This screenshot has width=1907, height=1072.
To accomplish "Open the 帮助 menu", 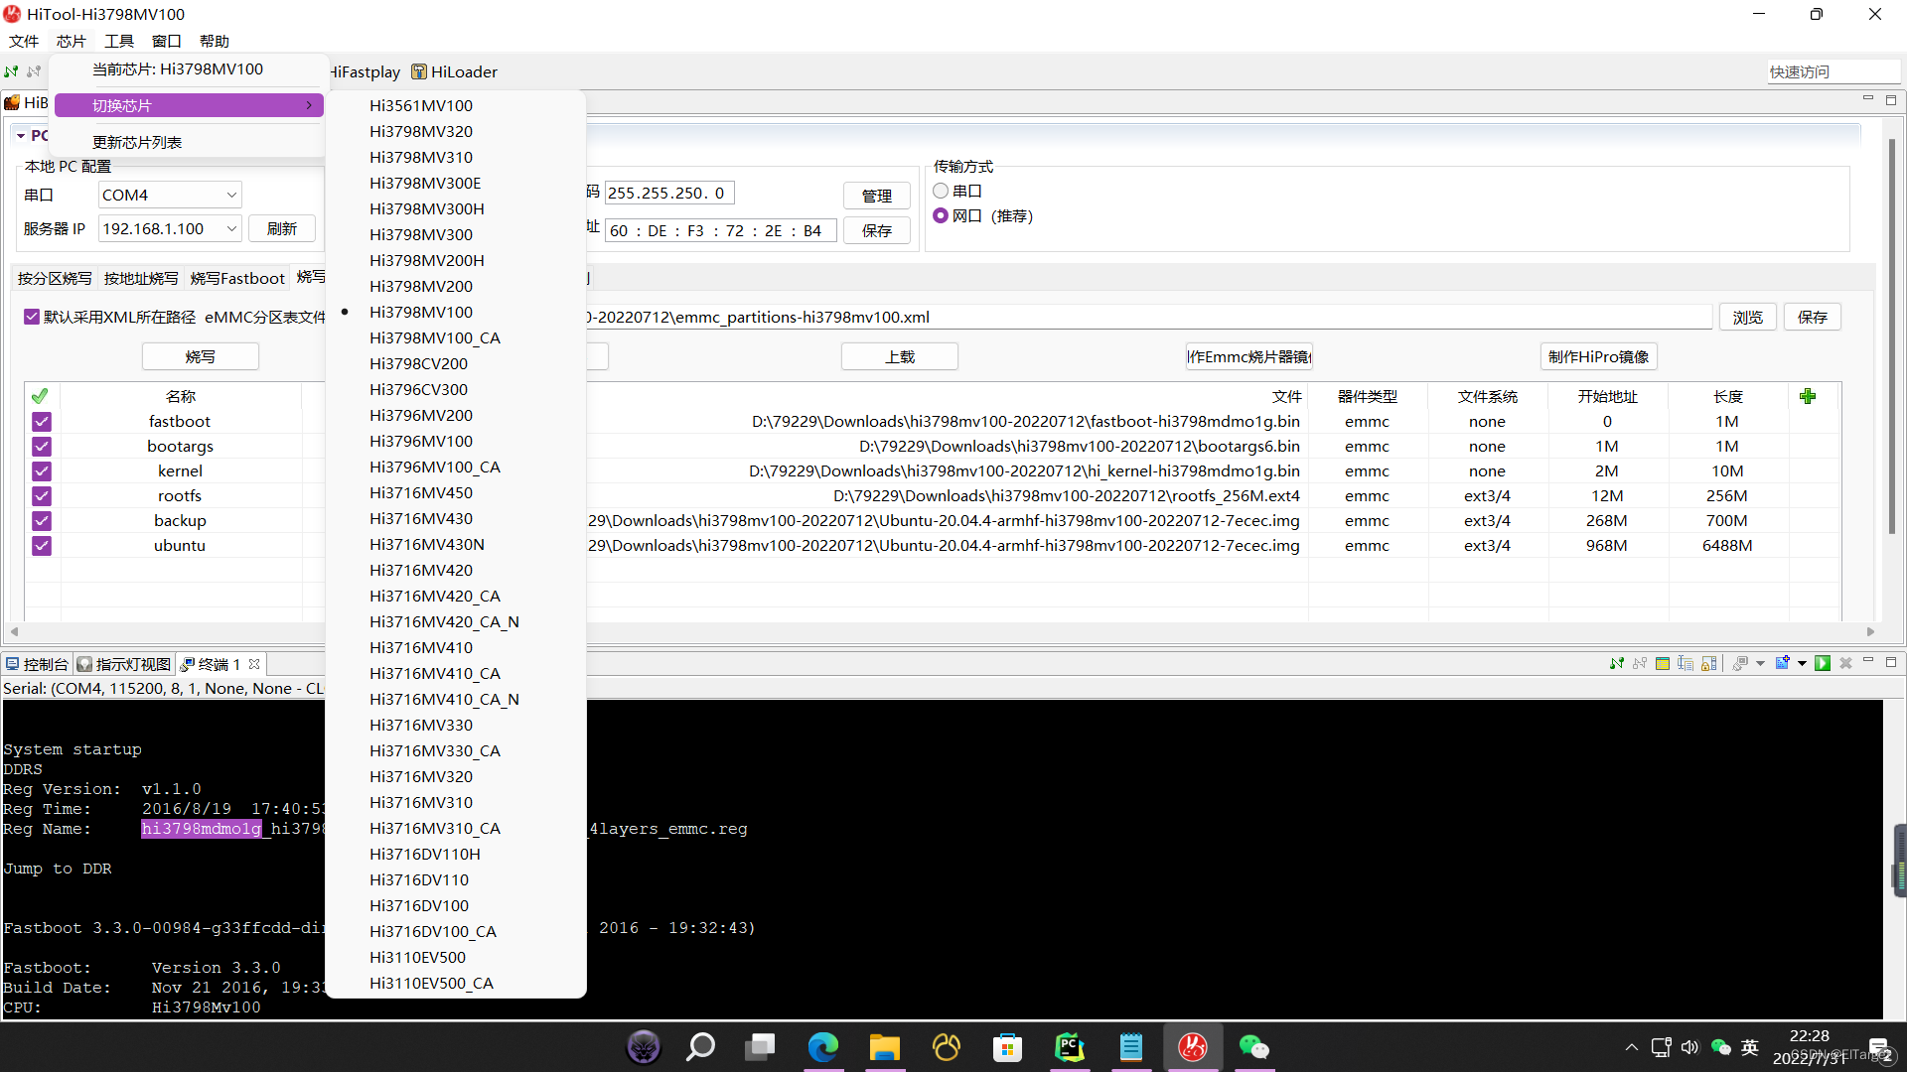I will coord(215,41).
